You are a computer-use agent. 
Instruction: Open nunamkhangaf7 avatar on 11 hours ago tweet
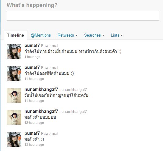point(14,95)
